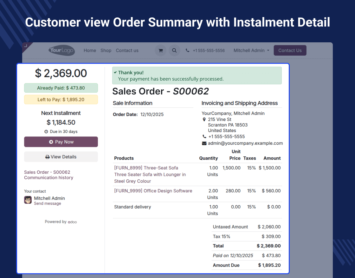The image size is (355, 278).
Task: Click the Order Date value 12/10/2025
Action: coord(152,114)
